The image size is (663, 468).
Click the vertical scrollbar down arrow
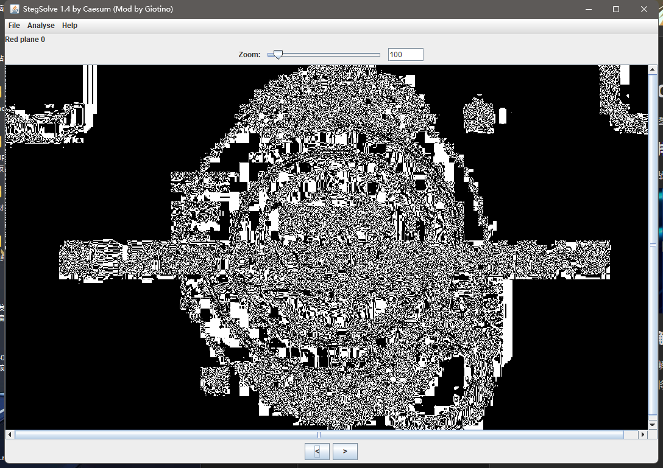point(653,425)
